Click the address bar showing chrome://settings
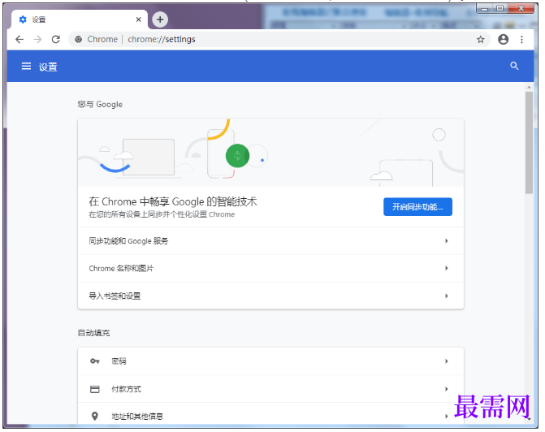This screenshot has height=432, width=545. click(279, 39)
